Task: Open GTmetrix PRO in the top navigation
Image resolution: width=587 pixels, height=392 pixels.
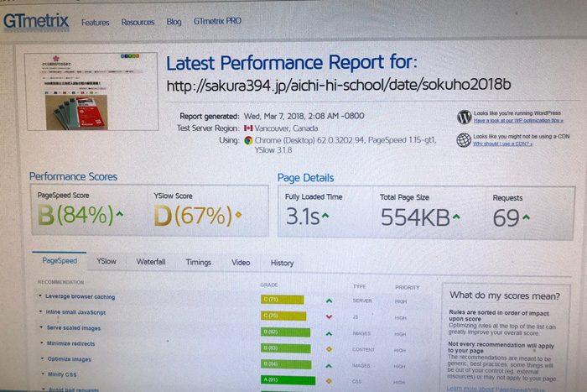Action: click(x=217, y=22)
